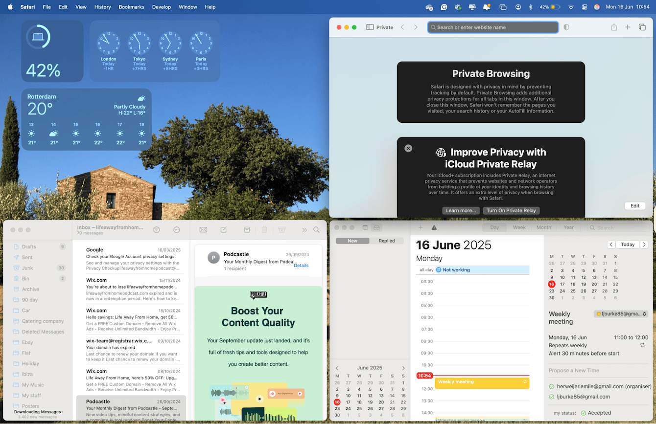Click Turn On Private Relay
The image size is (656, 424).
511,210
